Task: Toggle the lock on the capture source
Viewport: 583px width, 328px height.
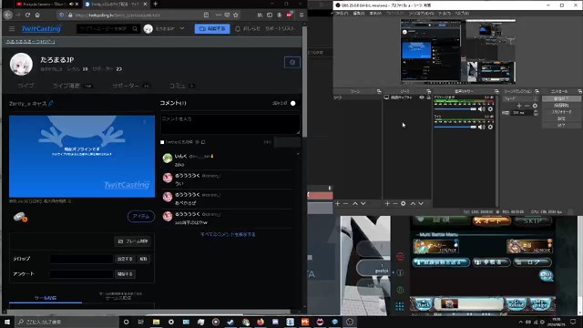Action: (x=428, y=97)
